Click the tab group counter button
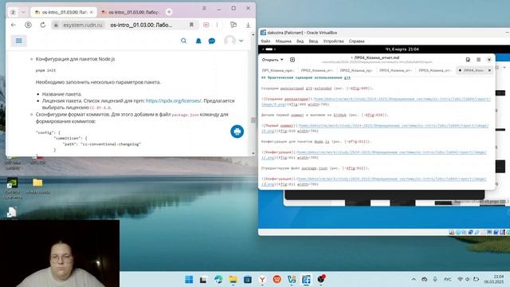The width and height of the screenshot is (510, 287). tap(13, 12)
